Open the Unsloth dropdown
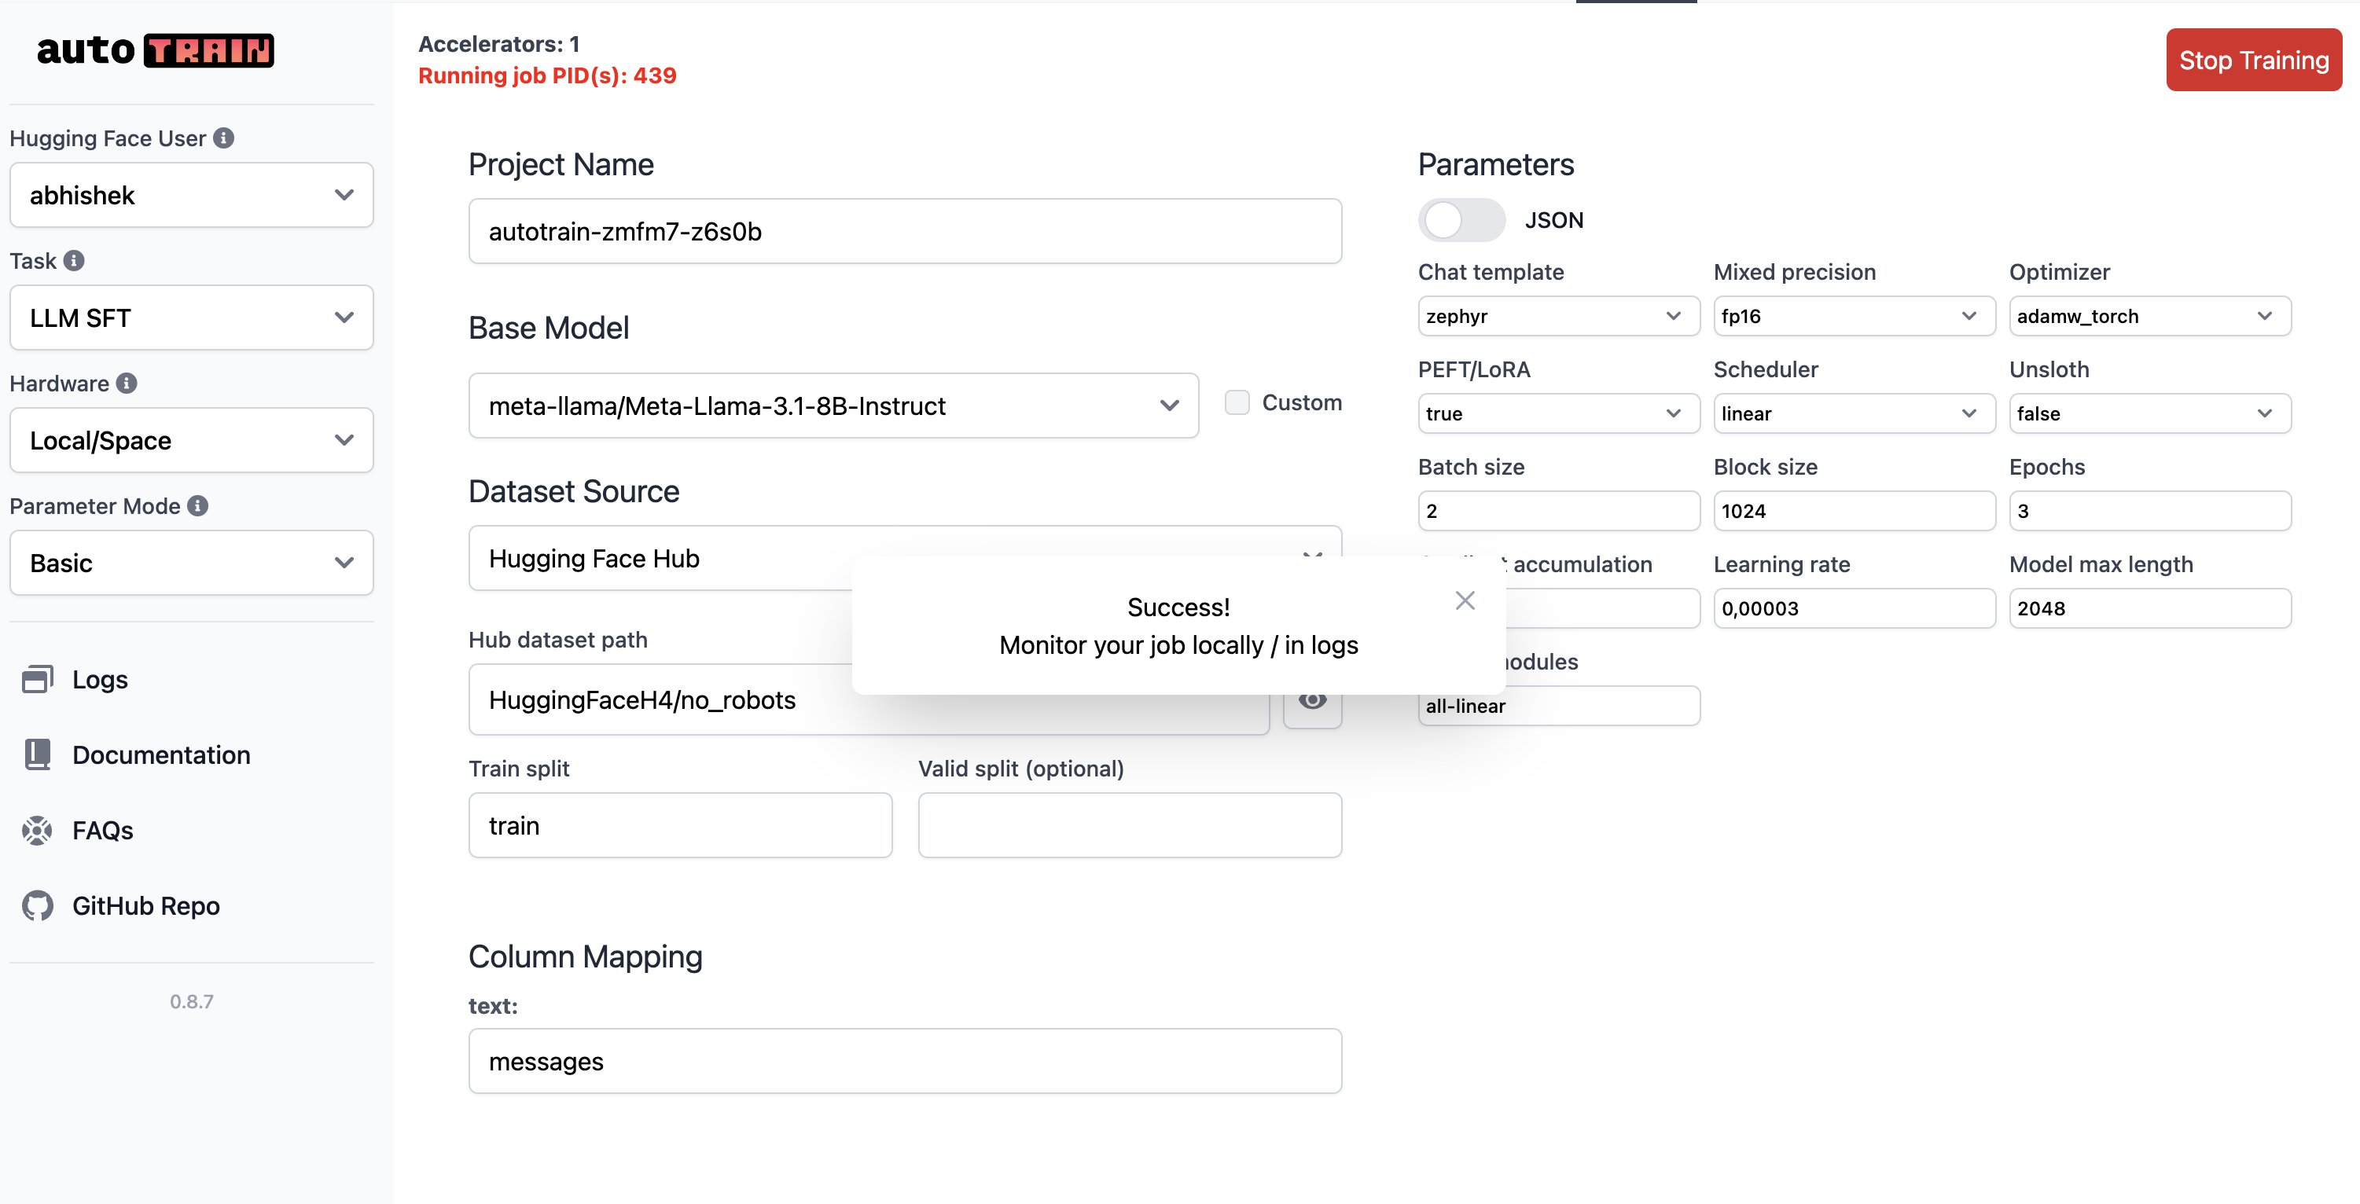Image resolution: width=2360 pixels, height=1204 pixels. [x=2150, y=413]
